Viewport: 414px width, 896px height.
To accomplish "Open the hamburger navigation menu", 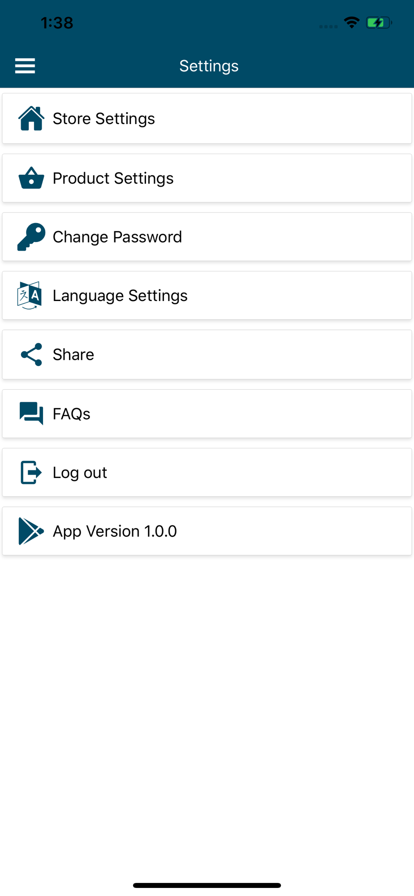I will [x=25, y=66].
